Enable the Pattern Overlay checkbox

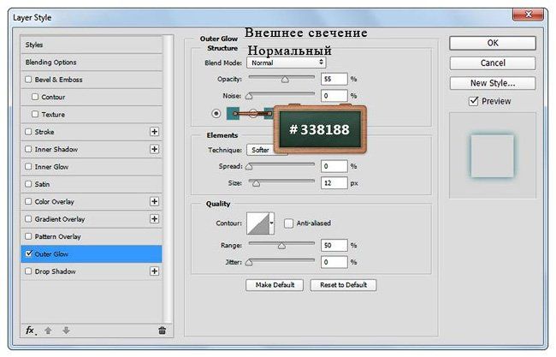coord(28,236)
